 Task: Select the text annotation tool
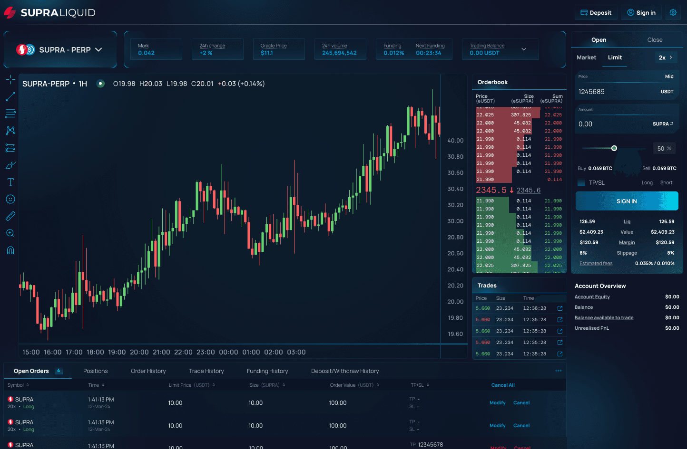[10, 182]
